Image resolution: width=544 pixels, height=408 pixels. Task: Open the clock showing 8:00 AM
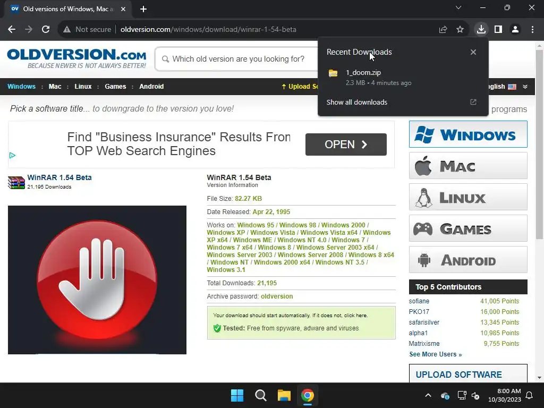(x=505, y=395)
